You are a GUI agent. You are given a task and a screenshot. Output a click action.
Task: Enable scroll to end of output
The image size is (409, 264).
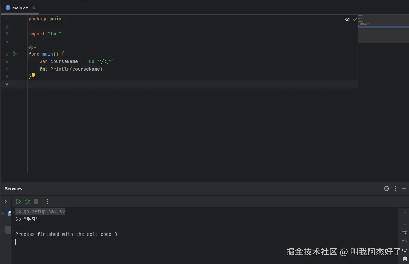click(405, 241)
